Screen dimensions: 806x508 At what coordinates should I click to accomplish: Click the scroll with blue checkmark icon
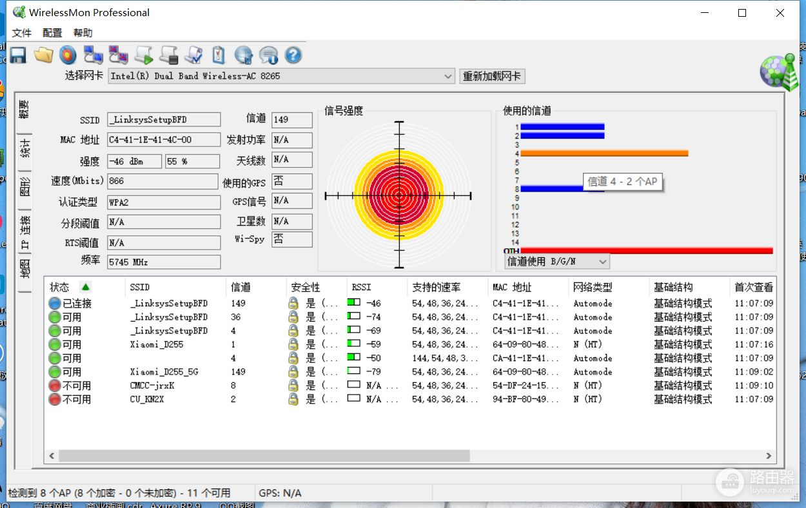[x=194, y=55]
